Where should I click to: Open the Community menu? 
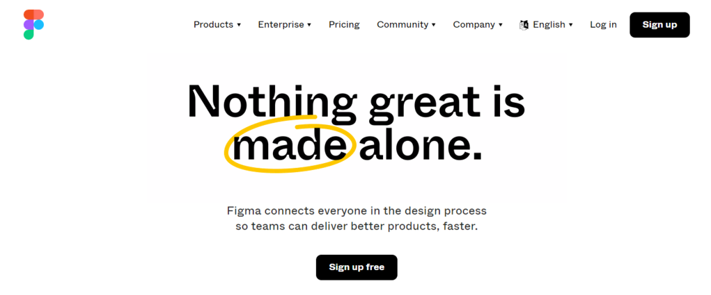(403, 24)
